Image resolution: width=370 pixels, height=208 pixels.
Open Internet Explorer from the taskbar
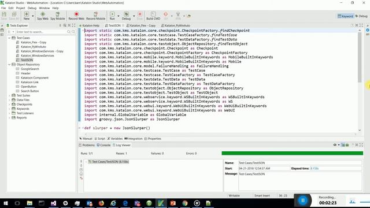113,203
